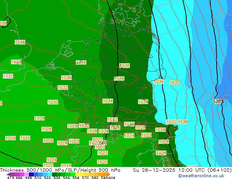Pick the dark green legend swatch above 534
The height and width of the screenshot is (179, 232).
(54, 174)
